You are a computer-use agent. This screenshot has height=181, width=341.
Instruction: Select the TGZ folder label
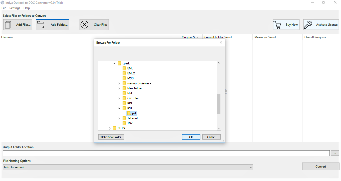tap(130, 123)
